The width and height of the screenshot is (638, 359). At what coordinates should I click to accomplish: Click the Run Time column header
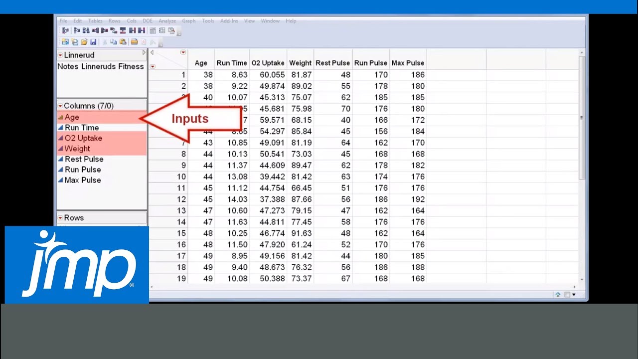[232, 63]
